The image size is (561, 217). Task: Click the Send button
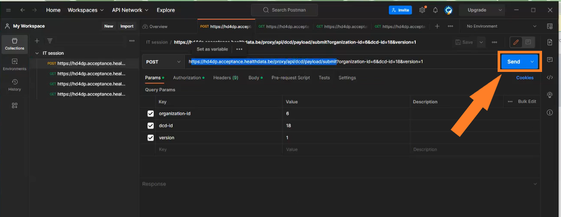tap(514, 62)
